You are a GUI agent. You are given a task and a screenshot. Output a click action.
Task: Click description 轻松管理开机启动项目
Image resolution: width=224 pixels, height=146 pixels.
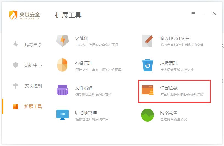92,119
